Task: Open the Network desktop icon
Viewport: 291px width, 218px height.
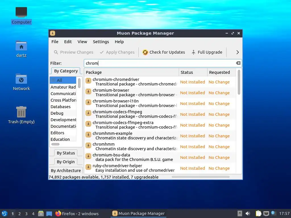Action: pos(21,79)
